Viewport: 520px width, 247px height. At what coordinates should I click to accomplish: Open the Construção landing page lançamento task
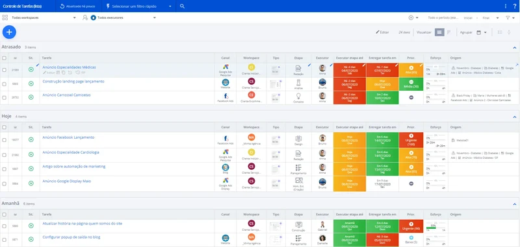point(73,81)
